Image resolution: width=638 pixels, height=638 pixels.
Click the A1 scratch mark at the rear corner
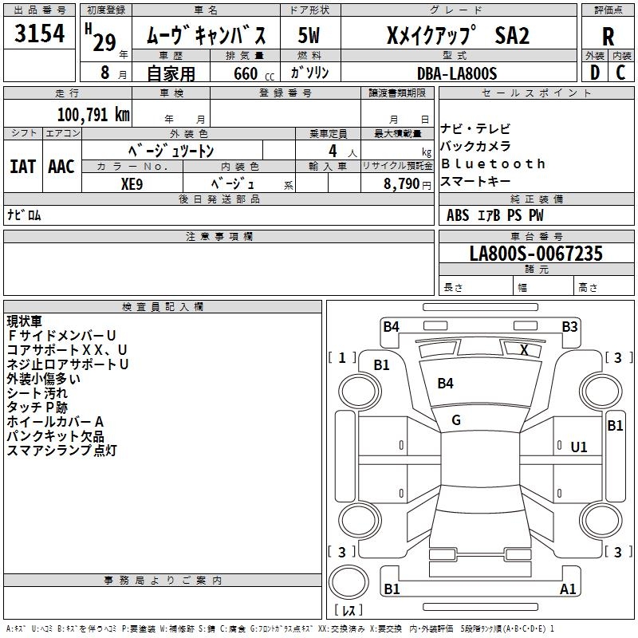click(x=568, y=589)
